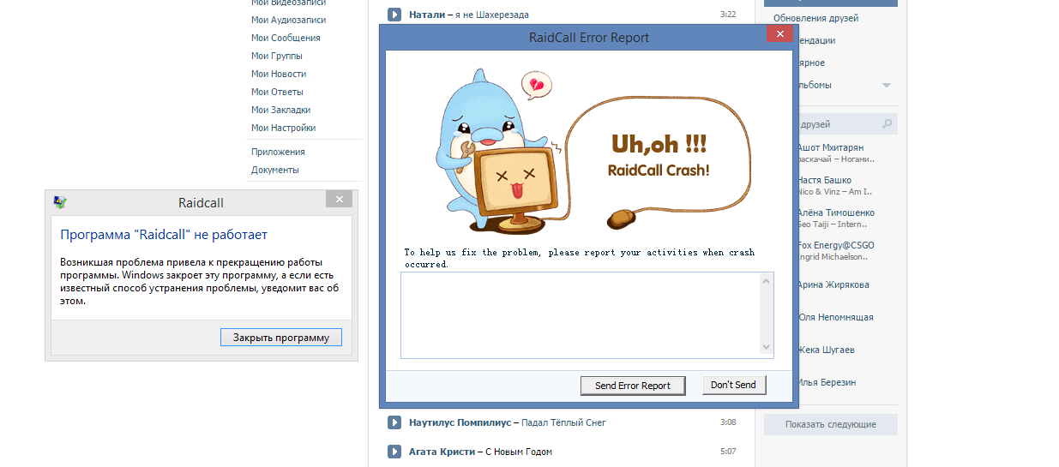Play the Агата Кристи track
This screenshot has width=1059, height=467.
(394, 452)
